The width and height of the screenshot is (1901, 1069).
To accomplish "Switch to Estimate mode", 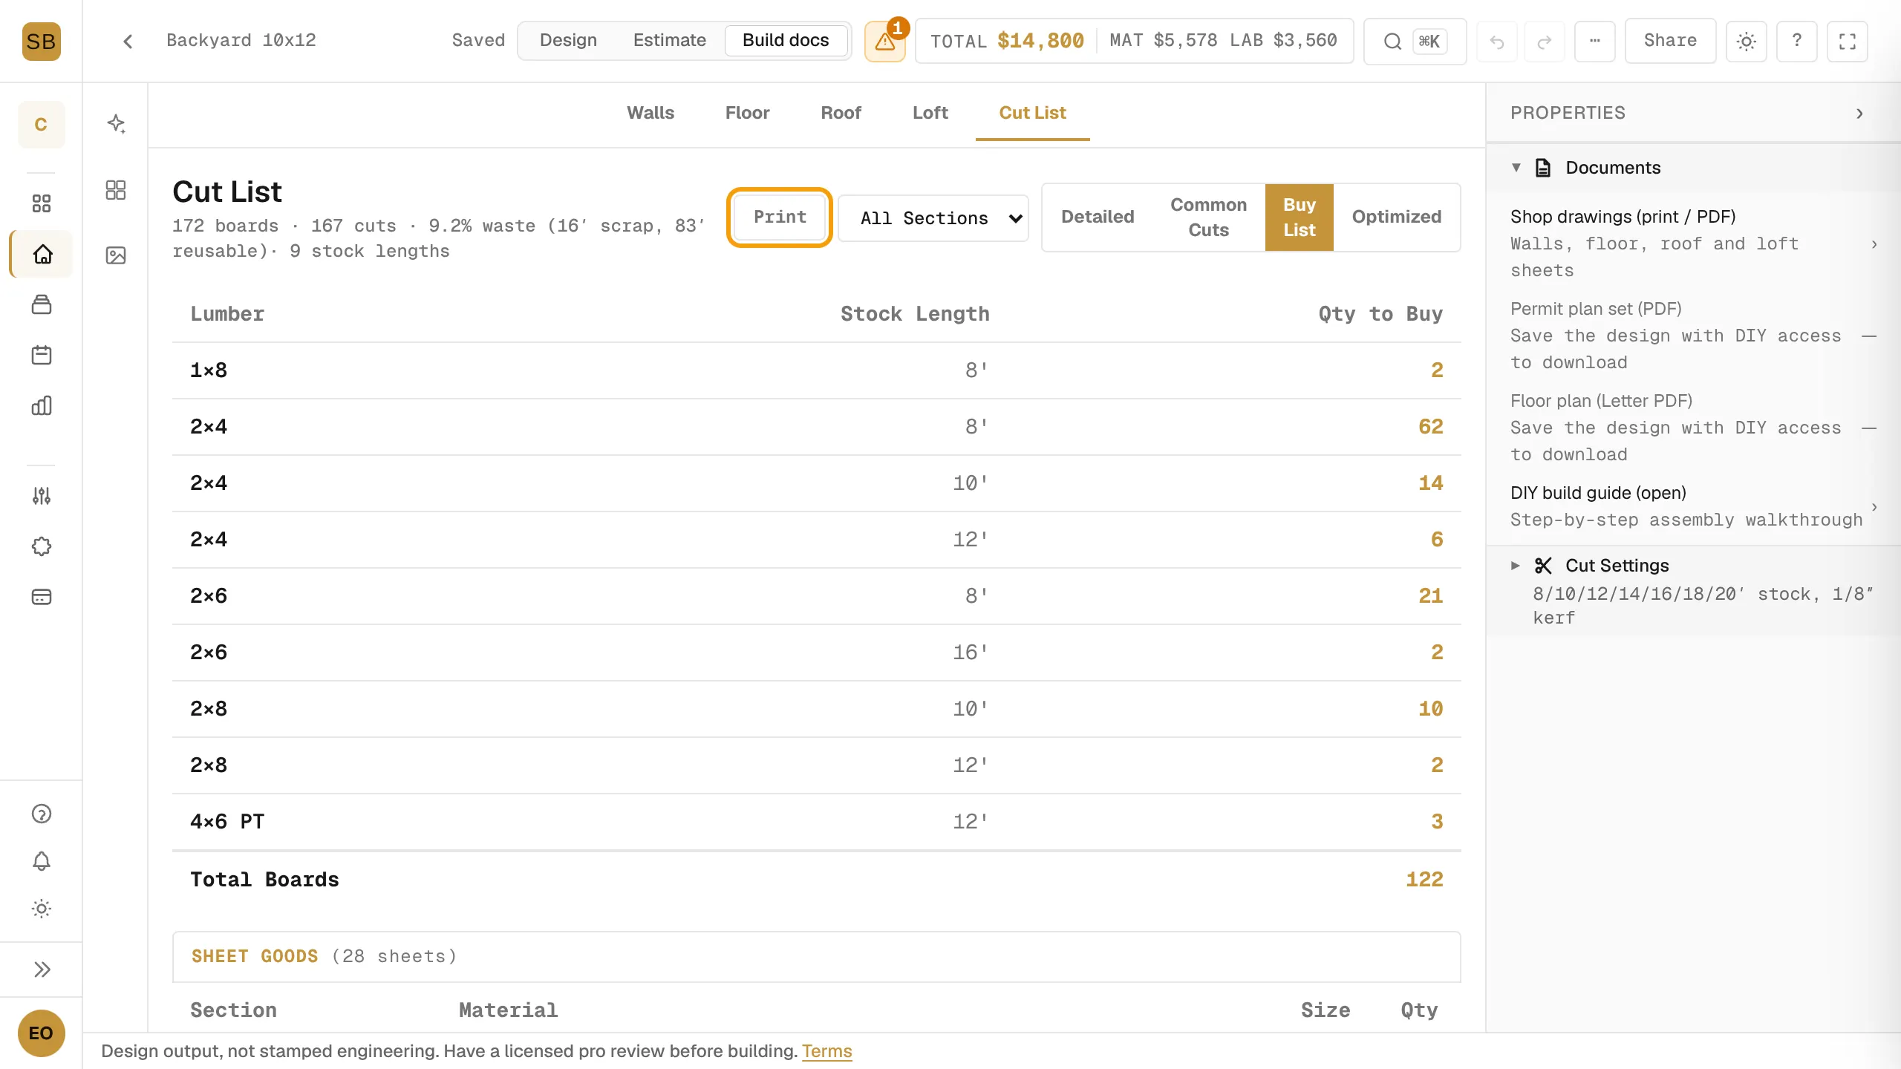I will 669,40.
